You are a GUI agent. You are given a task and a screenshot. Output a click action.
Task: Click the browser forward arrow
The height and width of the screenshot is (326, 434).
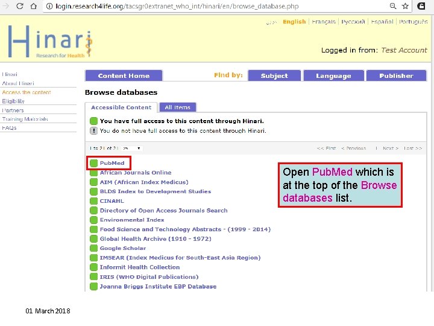(x=5, y=6)
